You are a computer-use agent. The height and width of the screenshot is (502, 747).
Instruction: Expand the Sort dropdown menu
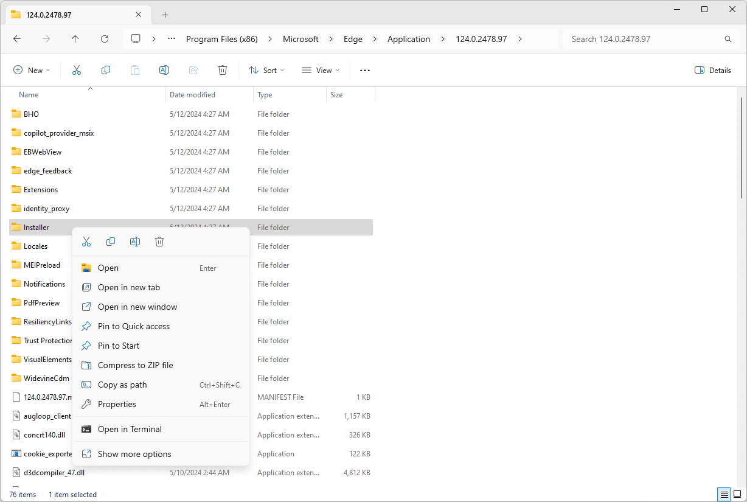[x=266, y=71]
